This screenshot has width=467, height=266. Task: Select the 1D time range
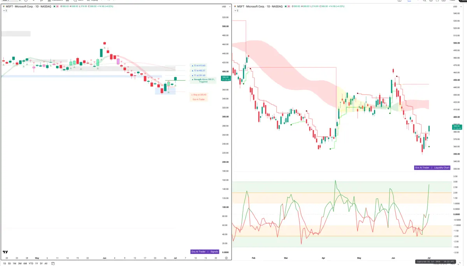5,264
